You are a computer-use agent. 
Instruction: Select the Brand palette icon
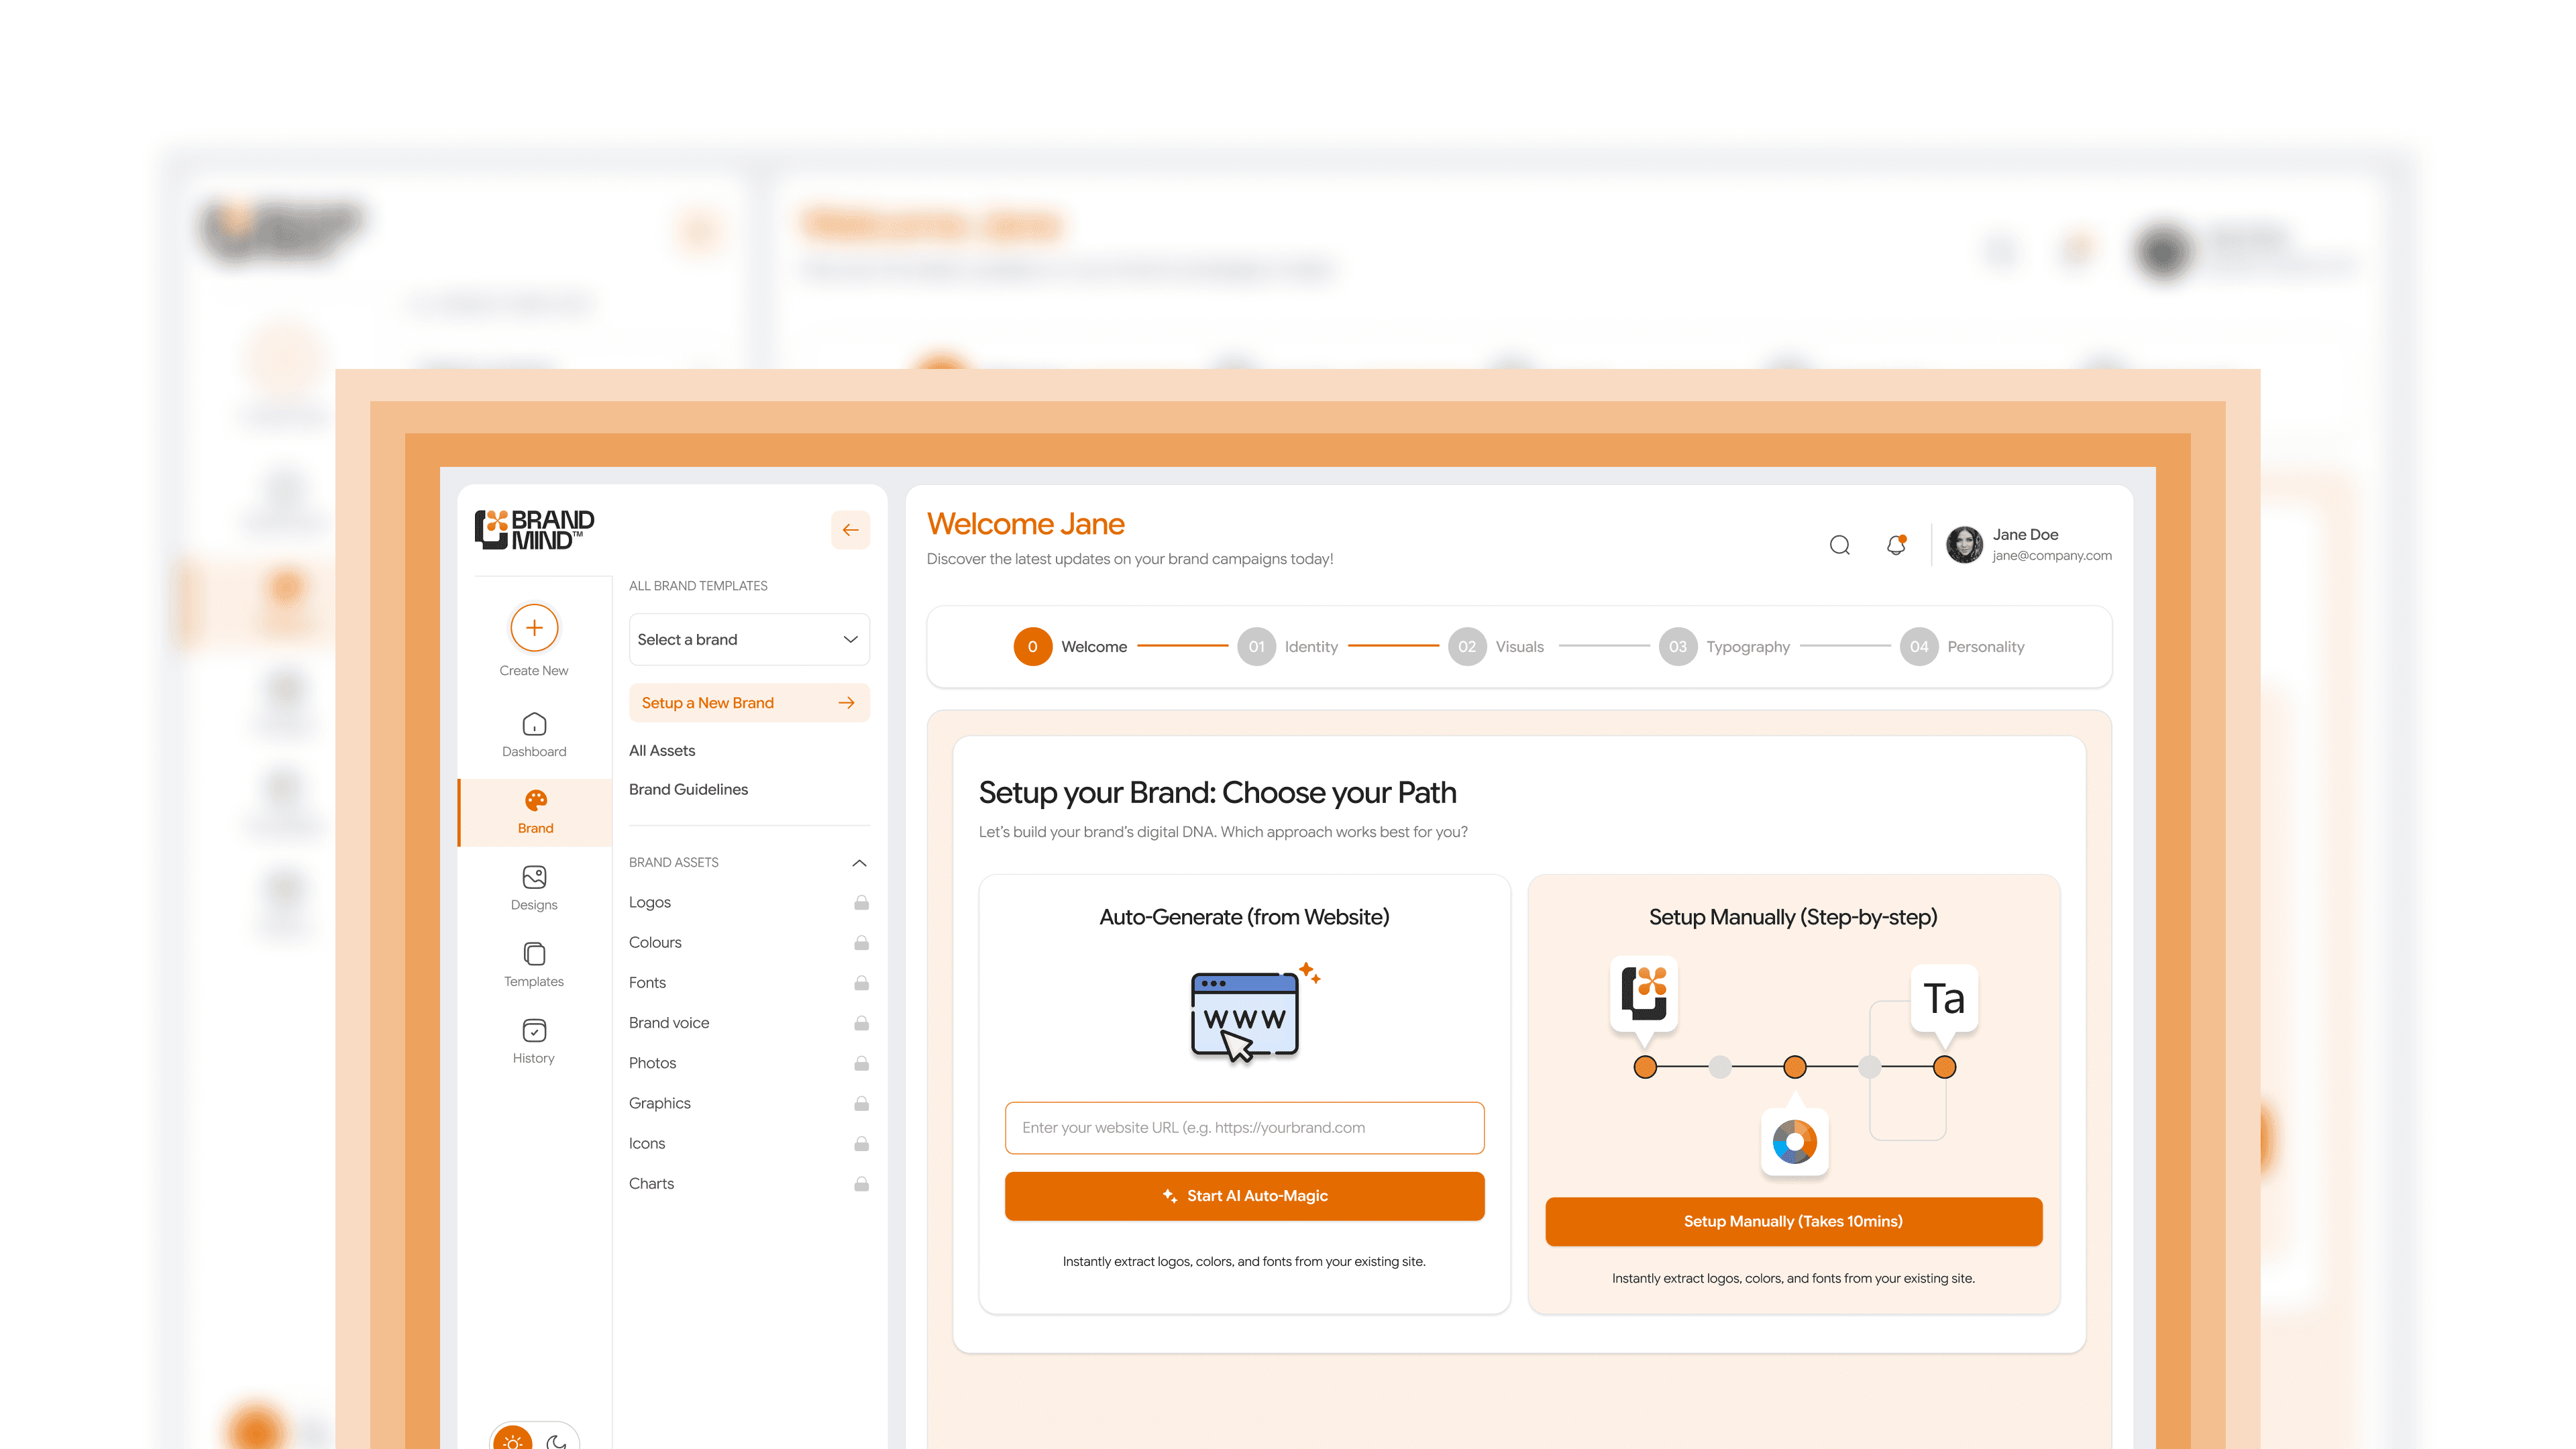535,800
